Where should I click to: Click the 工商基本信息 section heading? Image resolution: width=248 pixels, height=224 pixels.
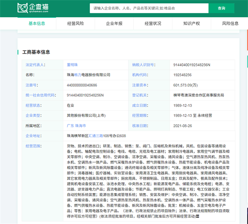[36, 52]
